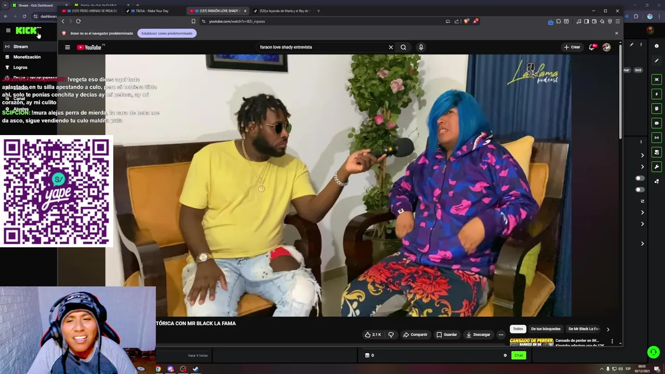The image size is (665, 374).
Task: Open the YouTube guide hamburger menu
Action: coord(67,47)
